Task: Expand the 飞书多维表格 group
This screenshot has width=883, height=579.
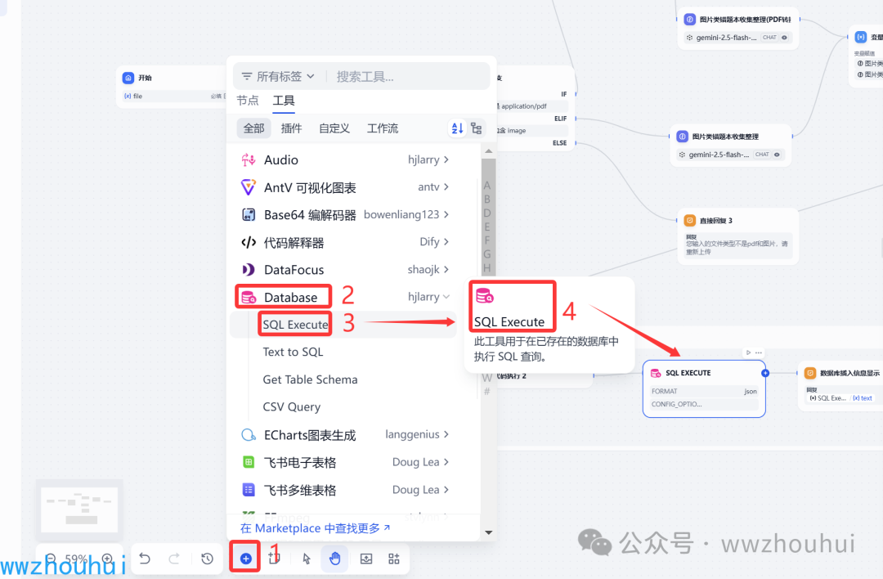Action: click(446, 489)
